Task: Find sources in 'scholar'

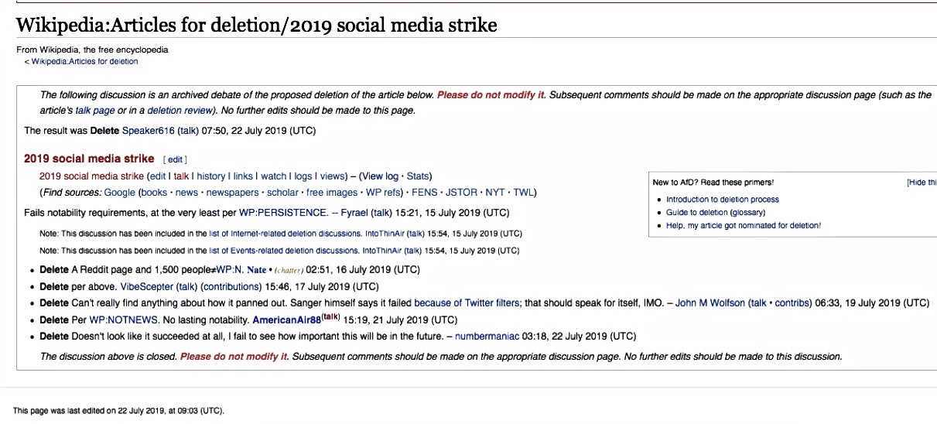Action: [x=282, y=193]
